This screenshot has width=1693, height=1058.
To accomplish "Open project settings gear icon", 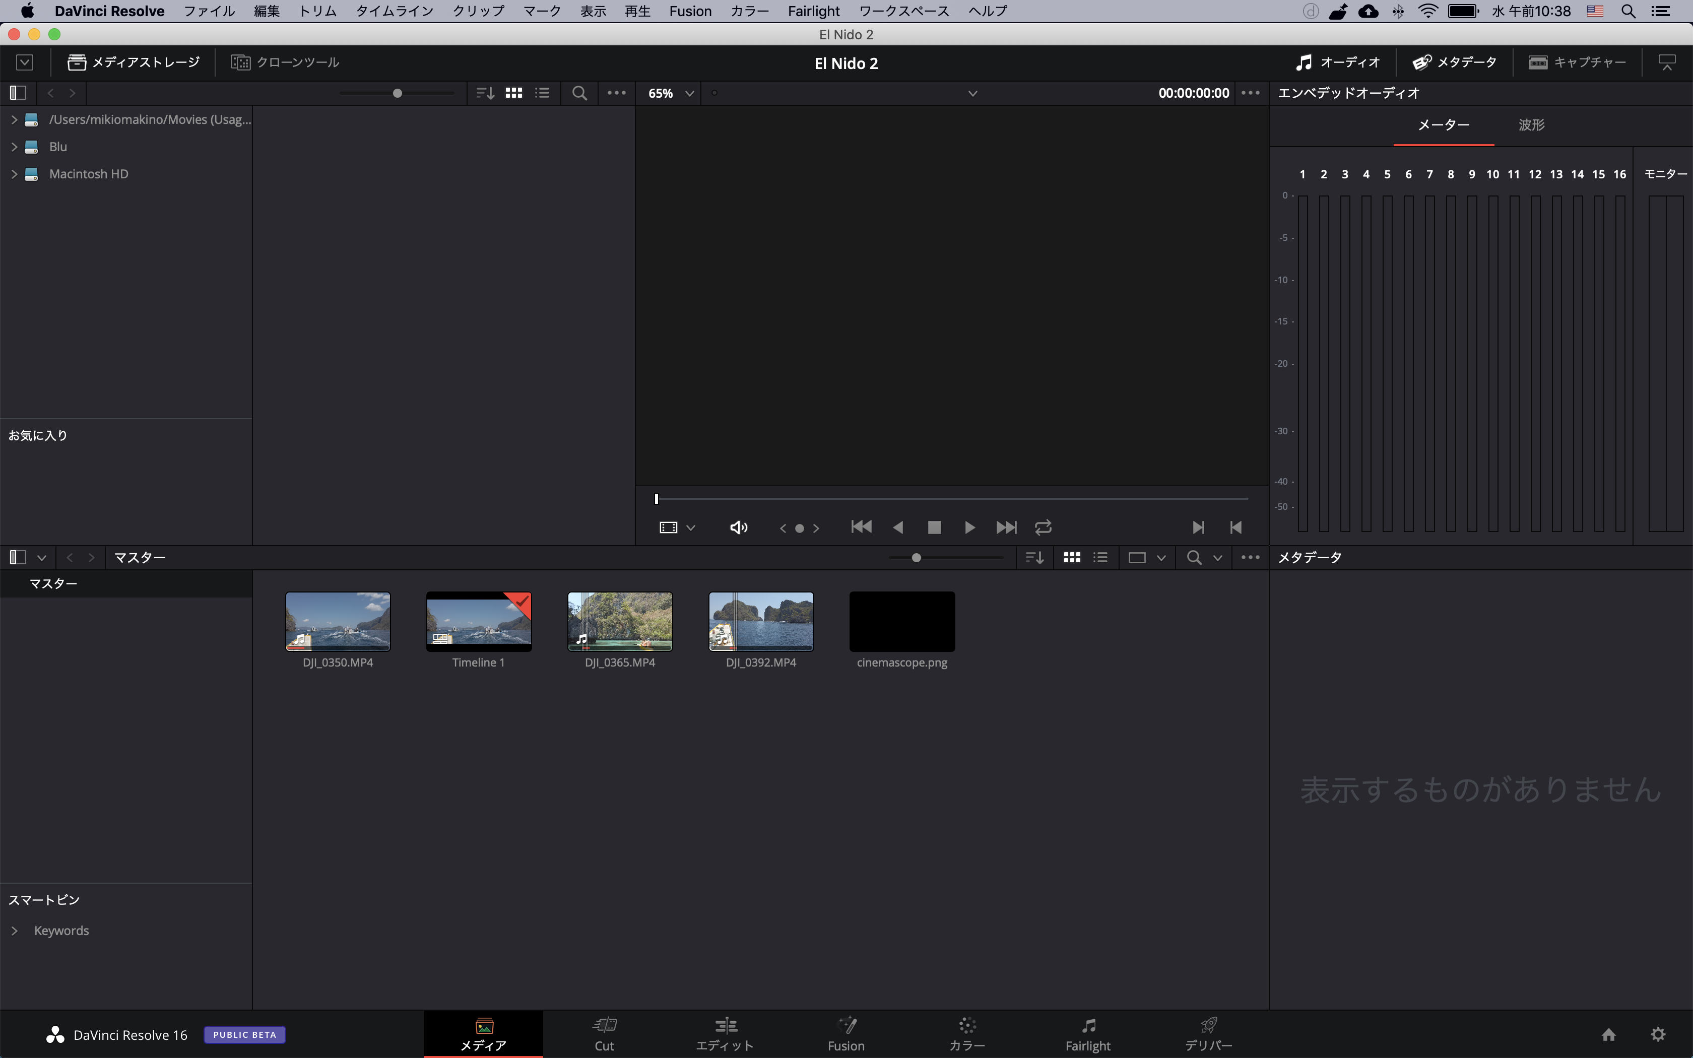I will [x=1658, y=1034].
